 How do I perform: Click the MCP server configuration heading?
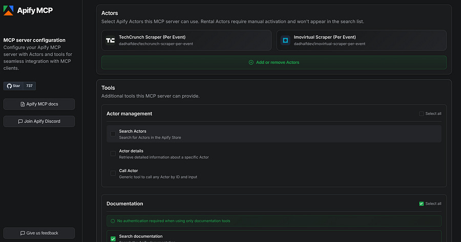point(34,40)
